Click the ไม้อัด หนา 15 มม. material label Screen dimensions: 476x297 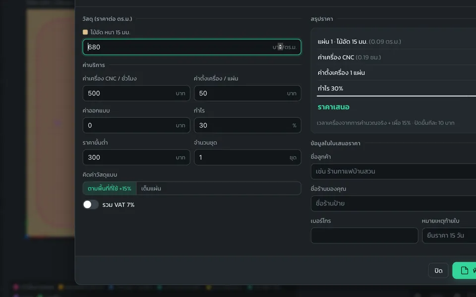pos(110,32)
